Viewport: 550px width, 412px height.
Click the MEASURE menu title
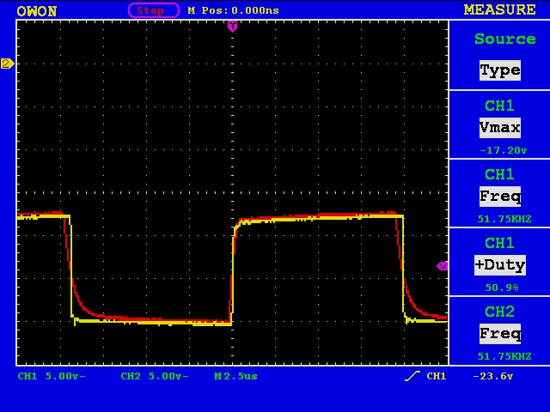(500, 9)
